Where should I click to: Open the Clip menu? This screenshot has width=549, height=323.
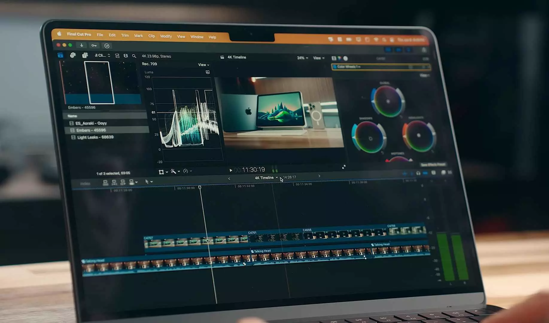coord(152,36)
